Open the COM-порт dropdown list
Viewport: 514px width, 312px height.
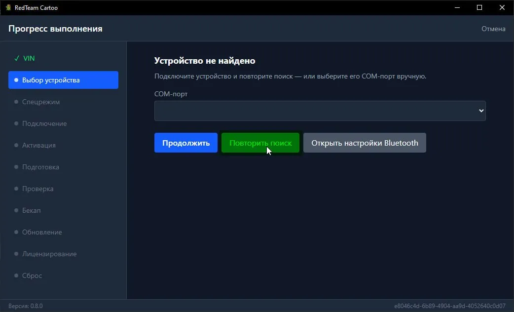pos(320,111)
